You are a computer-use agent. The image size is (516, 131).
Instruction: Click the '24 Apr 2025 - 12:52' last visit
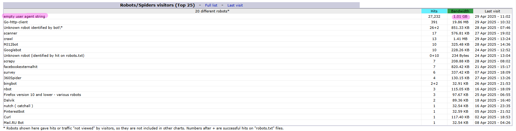tap(492, 50)
